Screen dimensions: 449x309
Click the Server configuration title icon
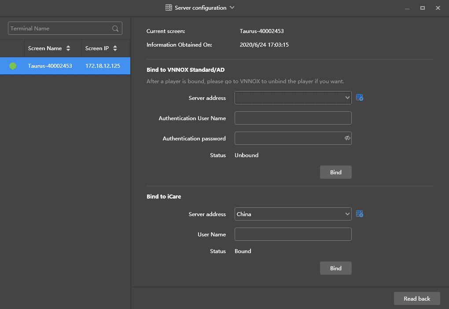tap(169, 8)
